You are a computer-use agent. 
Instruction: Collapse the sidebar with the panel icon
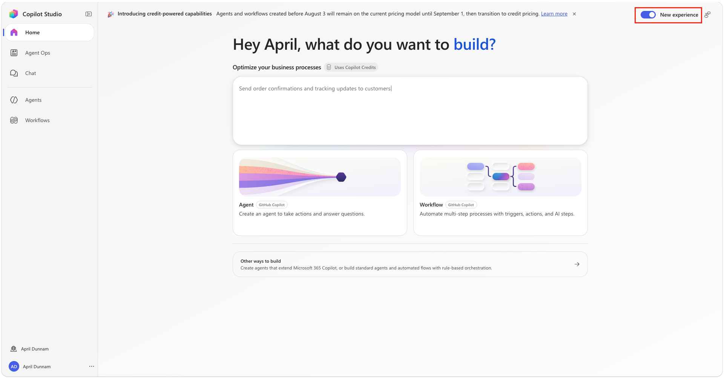[89, 14]
